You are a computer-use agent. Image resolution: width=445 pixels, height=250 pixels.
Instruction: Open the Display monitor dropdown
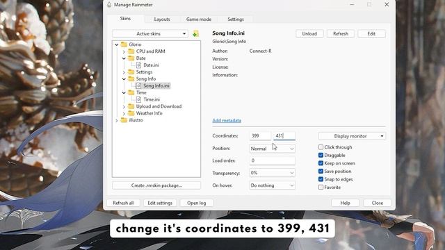click(352, 136)
